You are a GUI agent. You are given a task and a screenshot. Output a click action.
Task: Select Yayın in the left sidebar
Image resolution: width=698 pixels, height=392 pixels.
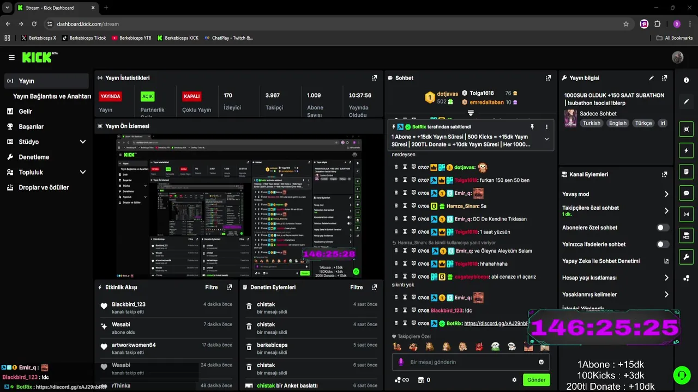46,81
